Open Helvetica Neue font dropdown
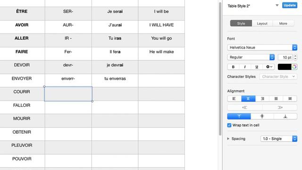The height and width of the screenshot is (170, 302). [x=262, y=47]
